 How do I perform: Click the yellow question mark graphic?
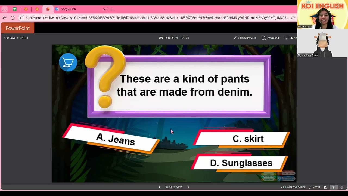point(105,77)
